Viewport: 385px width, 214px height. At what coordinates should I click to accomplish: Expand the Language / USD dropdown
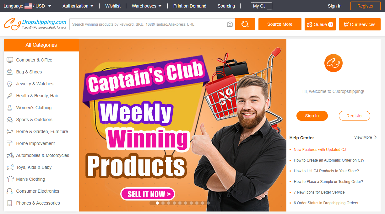click(x=28, y=6)
